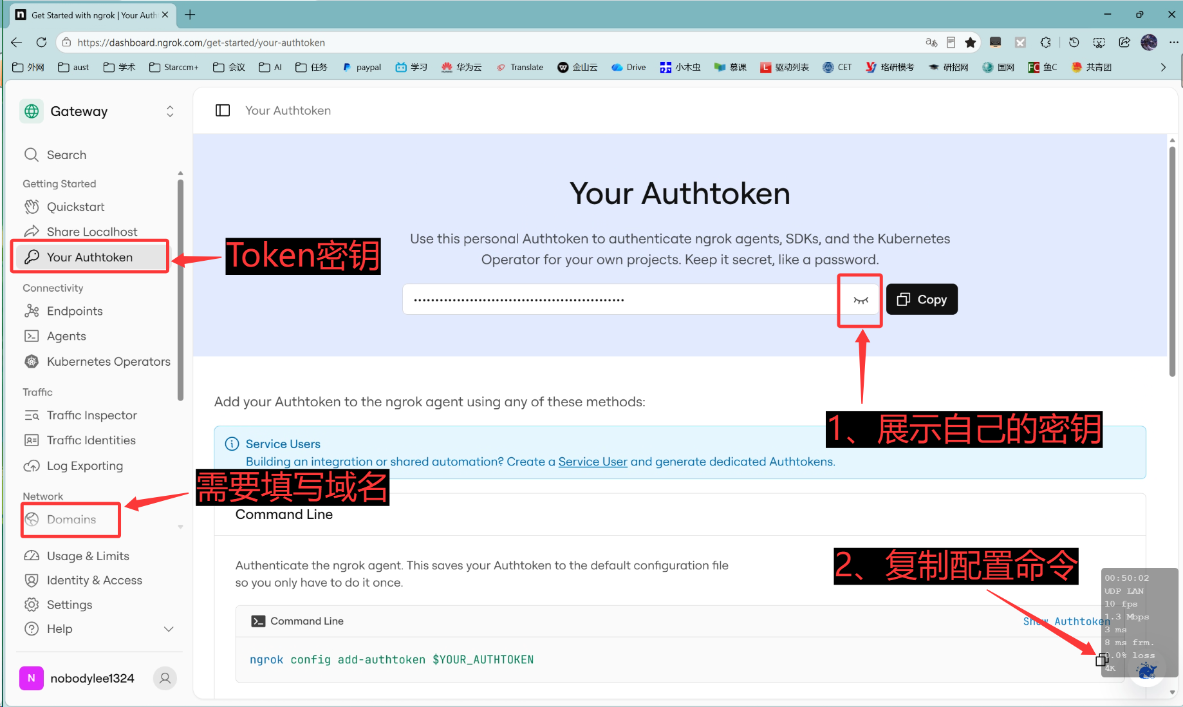
Task: Open the 小木虫 bookmark
Action: pyautogui.click(x=680, y=67)
